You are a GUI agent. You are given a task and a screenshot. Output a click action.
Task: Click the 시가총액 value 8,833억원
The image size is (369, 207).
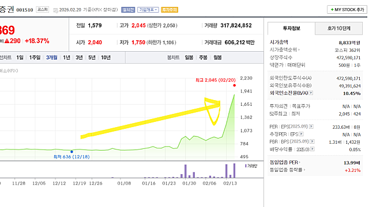click(x=349, y=43)
